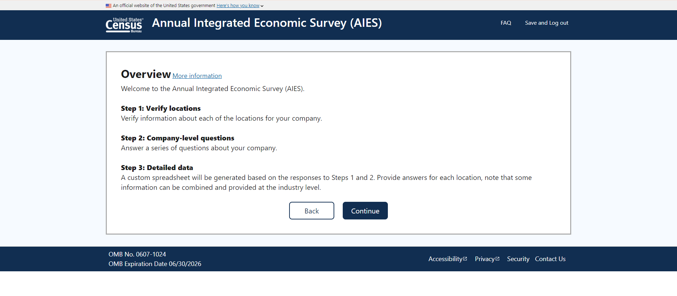The image size is (677, 296).
Task: Click the United States Census Bureau logo
Action: point(124,25)
